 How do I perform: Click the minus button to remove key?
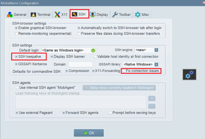pyautogui.click(x=152, y=106)
